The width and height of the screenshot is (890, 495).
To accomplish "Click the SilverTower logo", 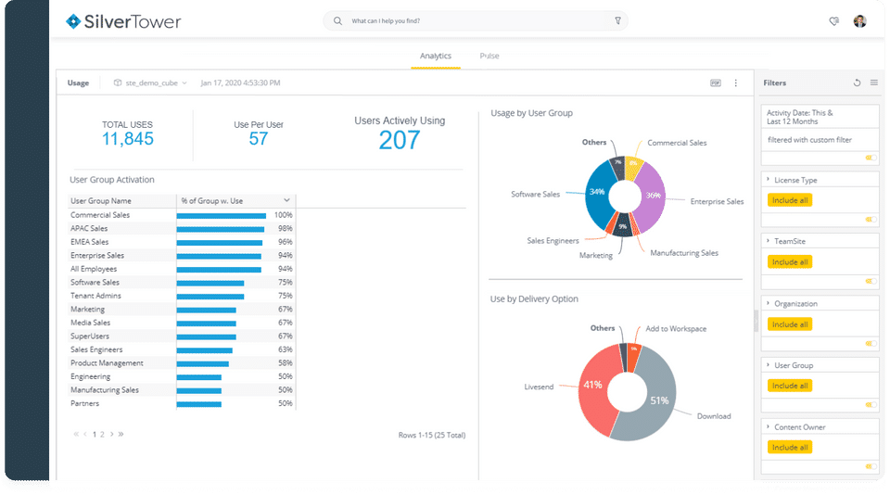I will point(123,21).
